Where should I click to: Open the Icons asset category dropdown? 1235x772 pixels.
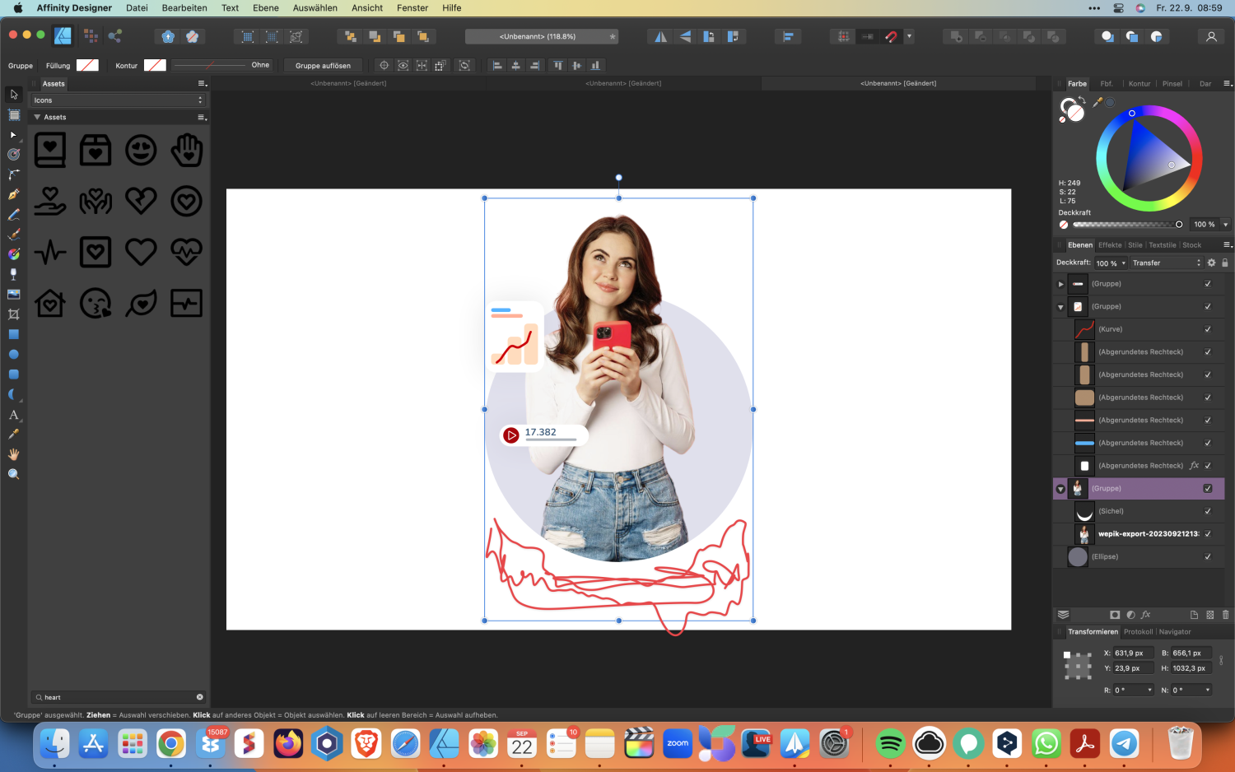click(118, 100)
